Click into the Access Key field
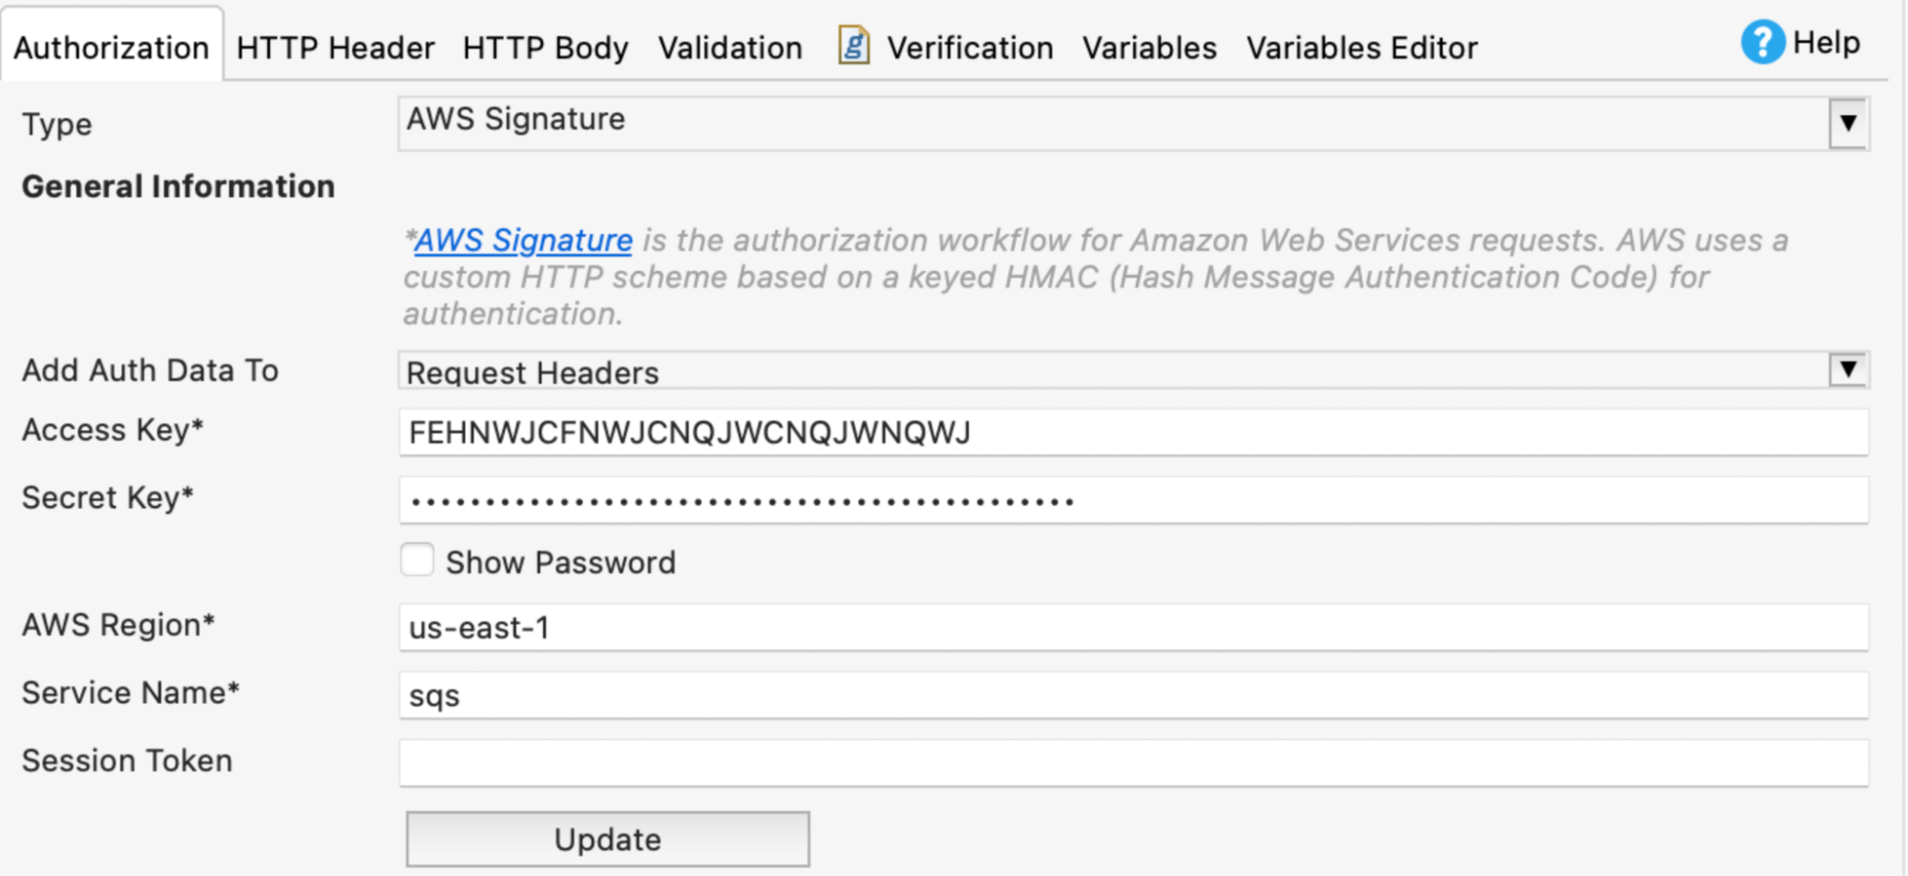Viewport: 1908px width, 876px height. (1133, 432)
